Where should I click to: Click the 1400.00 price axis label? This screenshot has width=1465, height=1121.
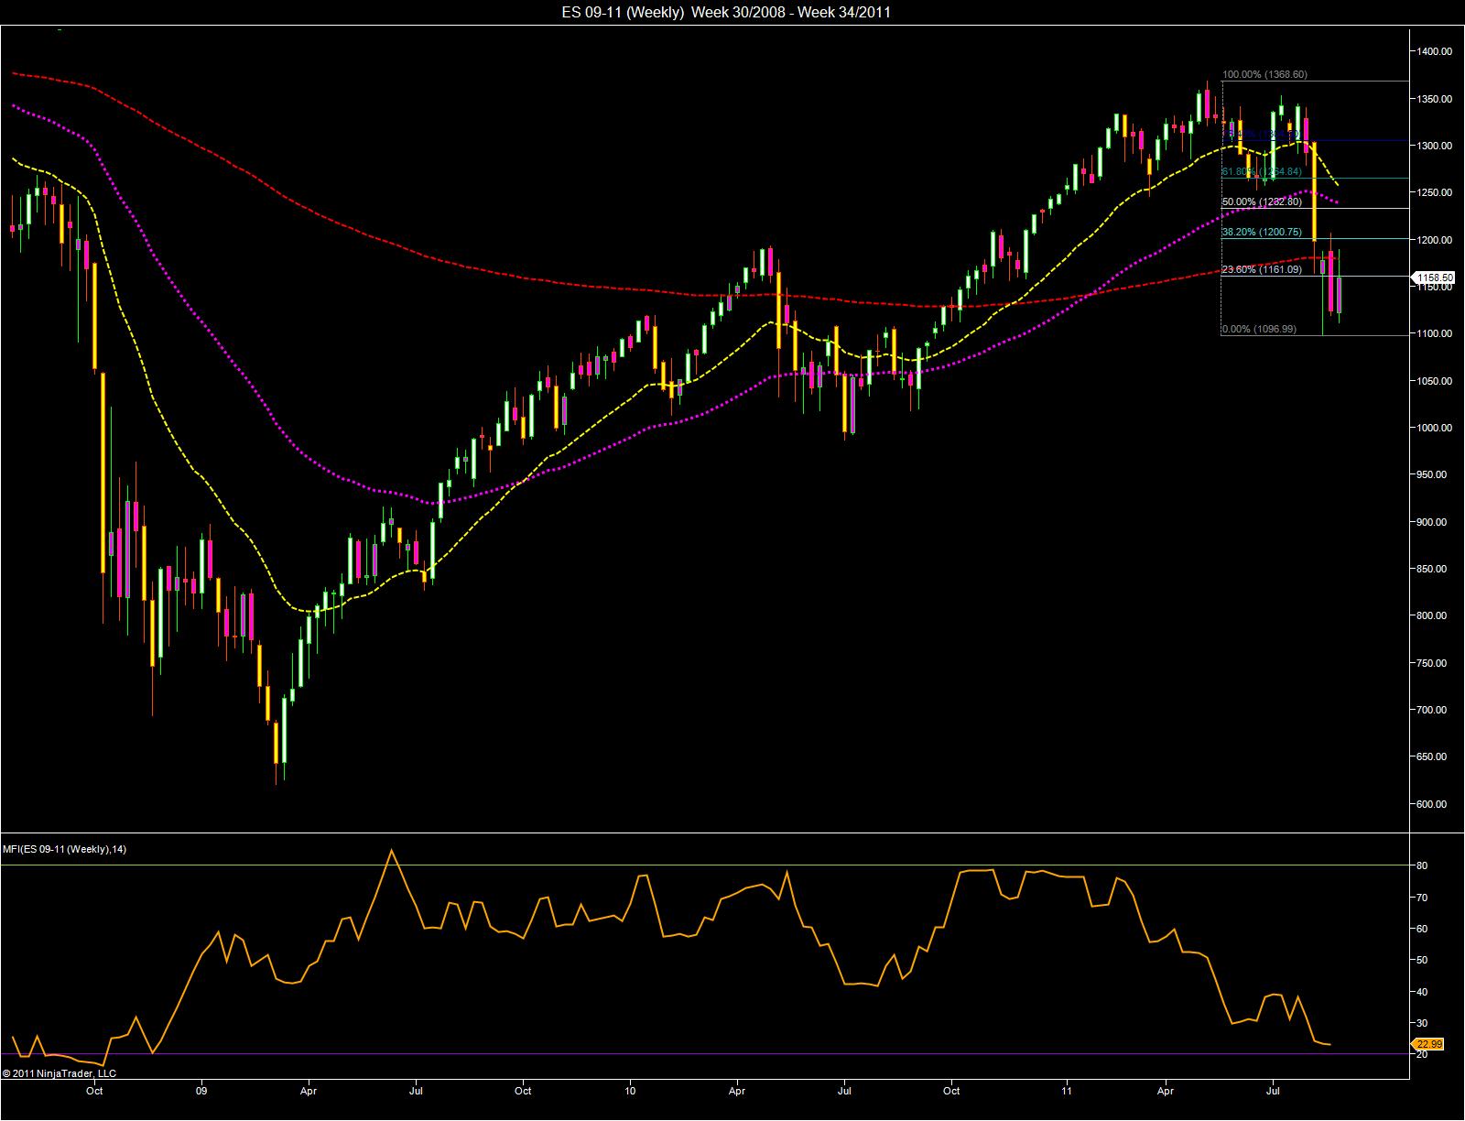pos(1433,52)
